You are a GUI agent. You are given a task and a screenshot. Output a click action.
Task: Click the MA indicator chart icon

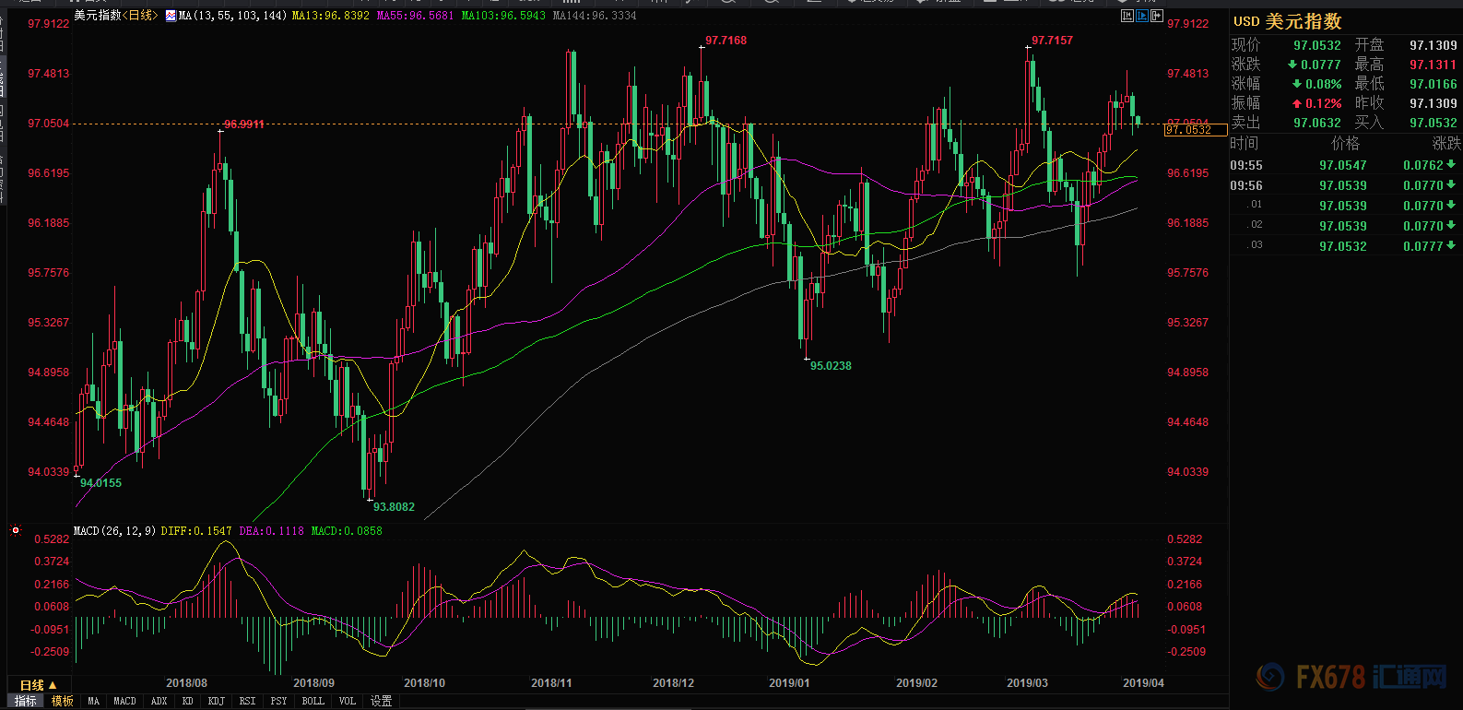click(x=171, y=16)
